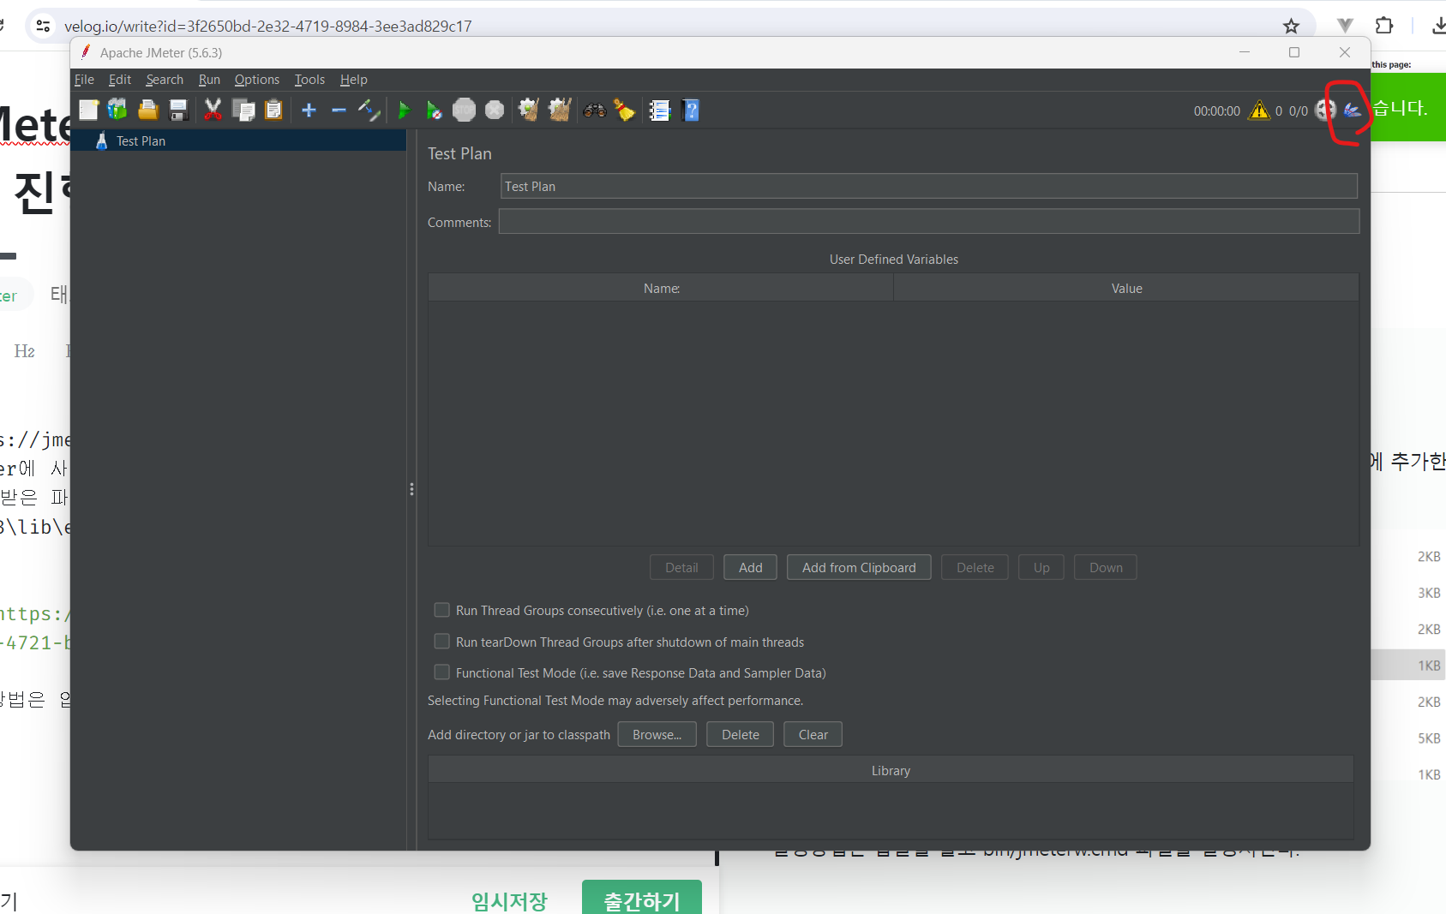Open the Templates icon in JMeter toolbar
This screenshot has height=914, width=1446.
117,110
